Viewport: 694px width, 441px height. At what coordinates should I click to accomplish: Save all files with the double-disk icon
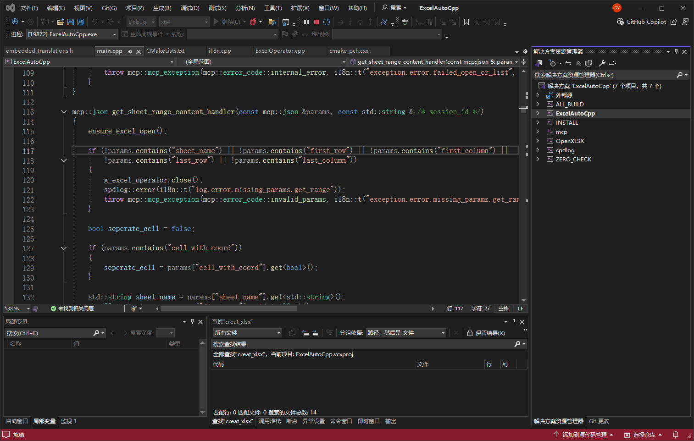81,22
